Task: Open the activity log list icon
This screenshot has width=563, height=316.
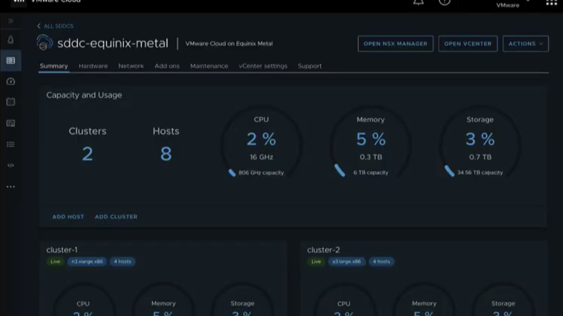Action: pos(11,144)
